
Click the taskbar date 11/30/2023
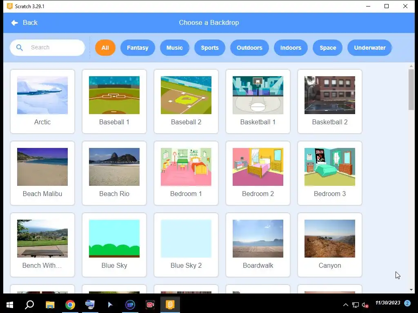pyautogui.click(x=388, y=303)
